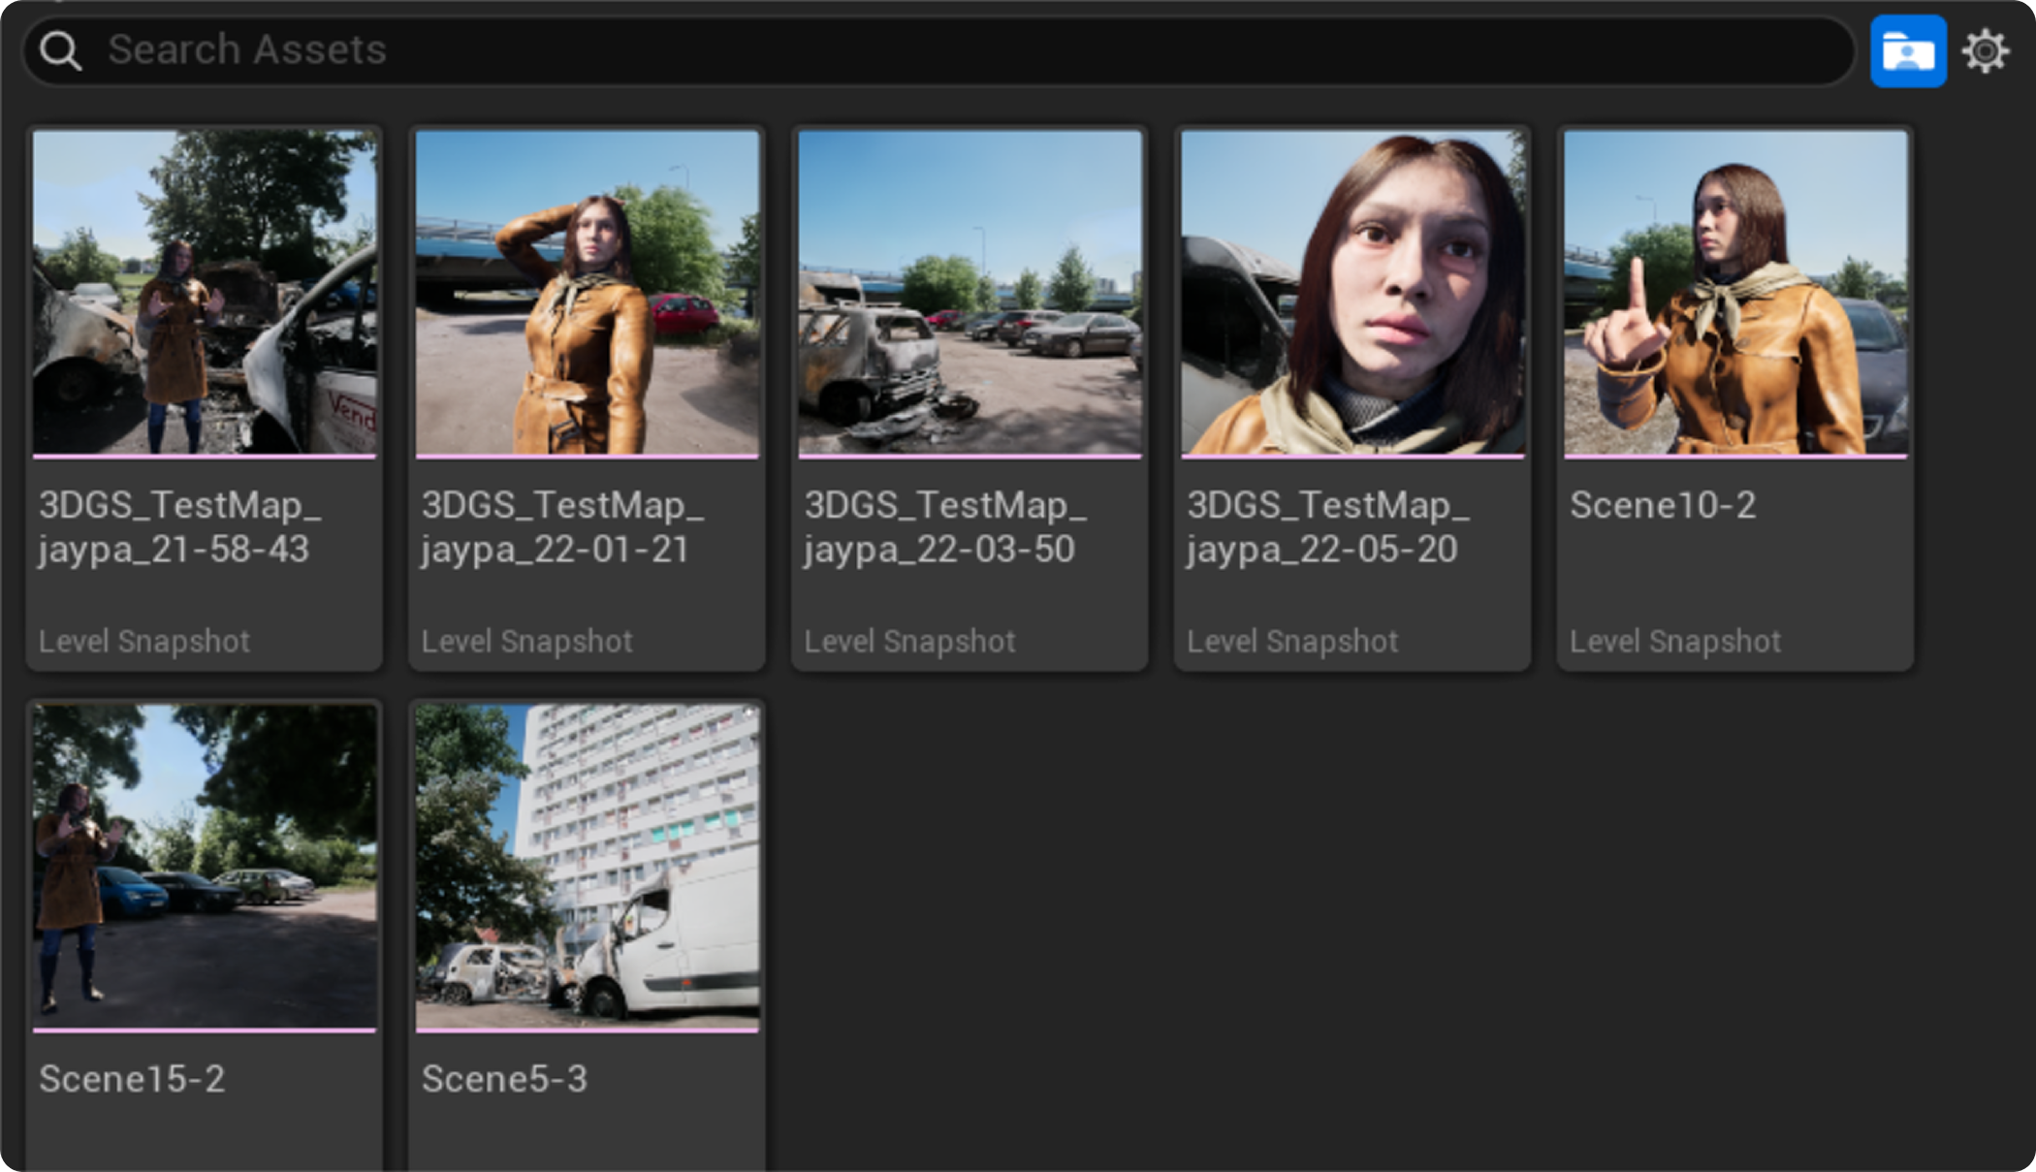2036x1172 pixels.
Task: Toggle the blue folder filter button
Action: point(1907,51)
